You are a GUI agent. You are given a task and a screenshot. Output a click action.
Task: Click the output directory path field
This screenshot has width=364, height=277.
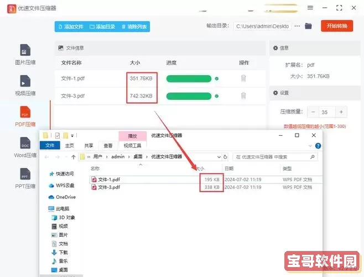(x=262, y=26)
